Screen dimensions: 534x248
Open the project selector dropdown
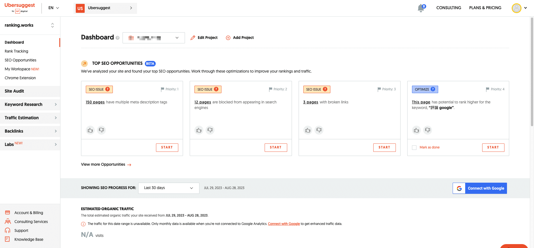(154, 38)
